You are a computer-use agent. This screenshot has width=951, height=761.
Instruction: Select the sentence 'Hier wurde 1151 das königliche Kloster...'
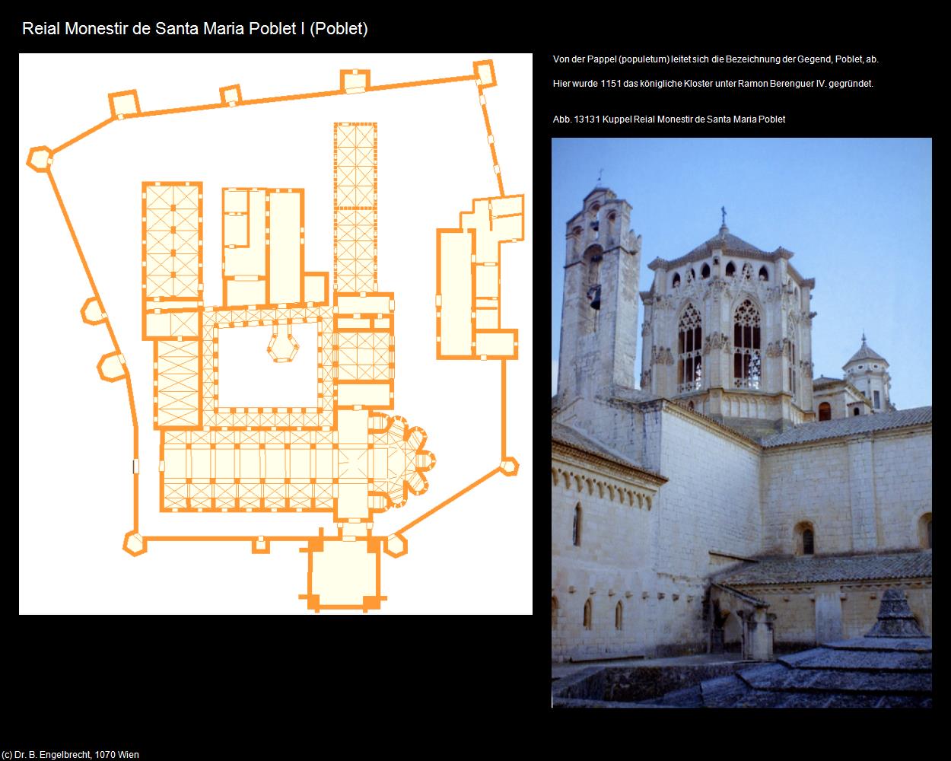point(713,84)
